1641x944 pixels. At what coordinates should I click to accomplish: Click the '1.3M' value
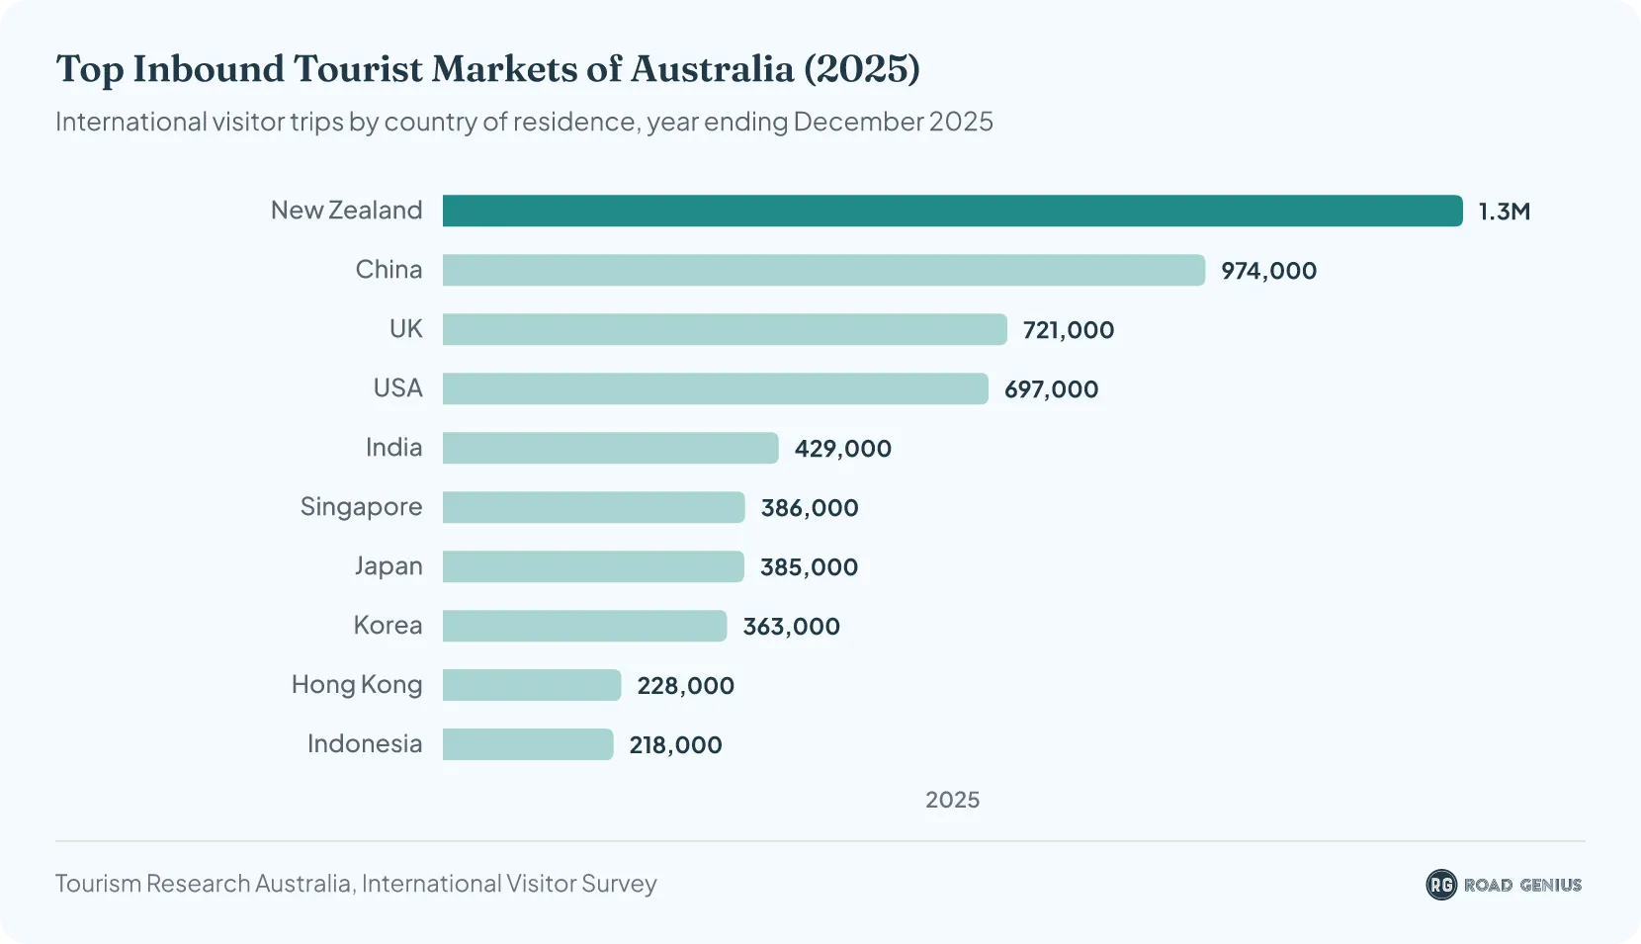click(1504, 212)
